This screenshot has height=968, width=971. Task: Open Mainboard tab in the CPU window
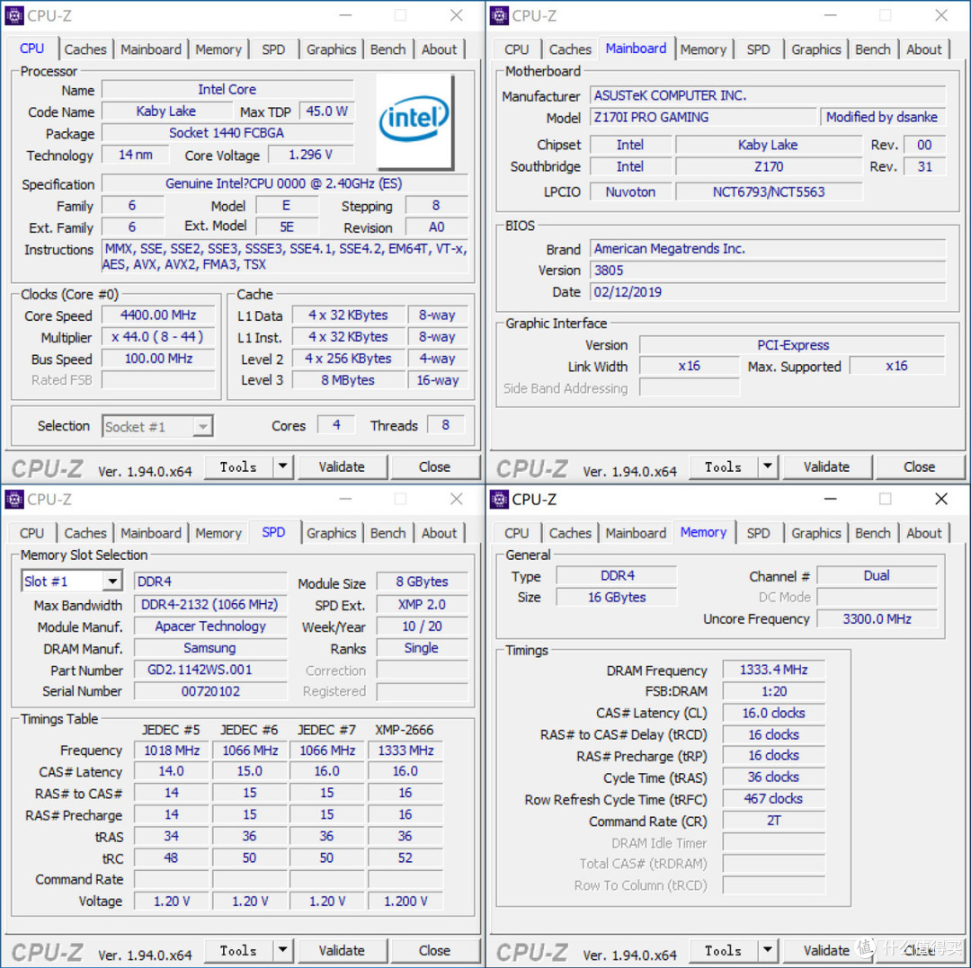point(151,49)
